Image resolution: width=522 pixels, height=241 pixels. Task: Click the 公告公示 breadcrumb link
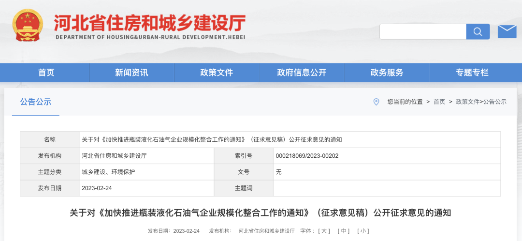[495, 102]
